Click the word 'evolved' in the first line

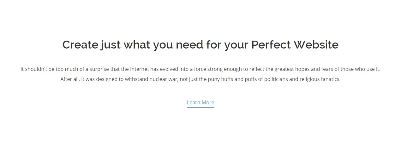pos(170,69)
